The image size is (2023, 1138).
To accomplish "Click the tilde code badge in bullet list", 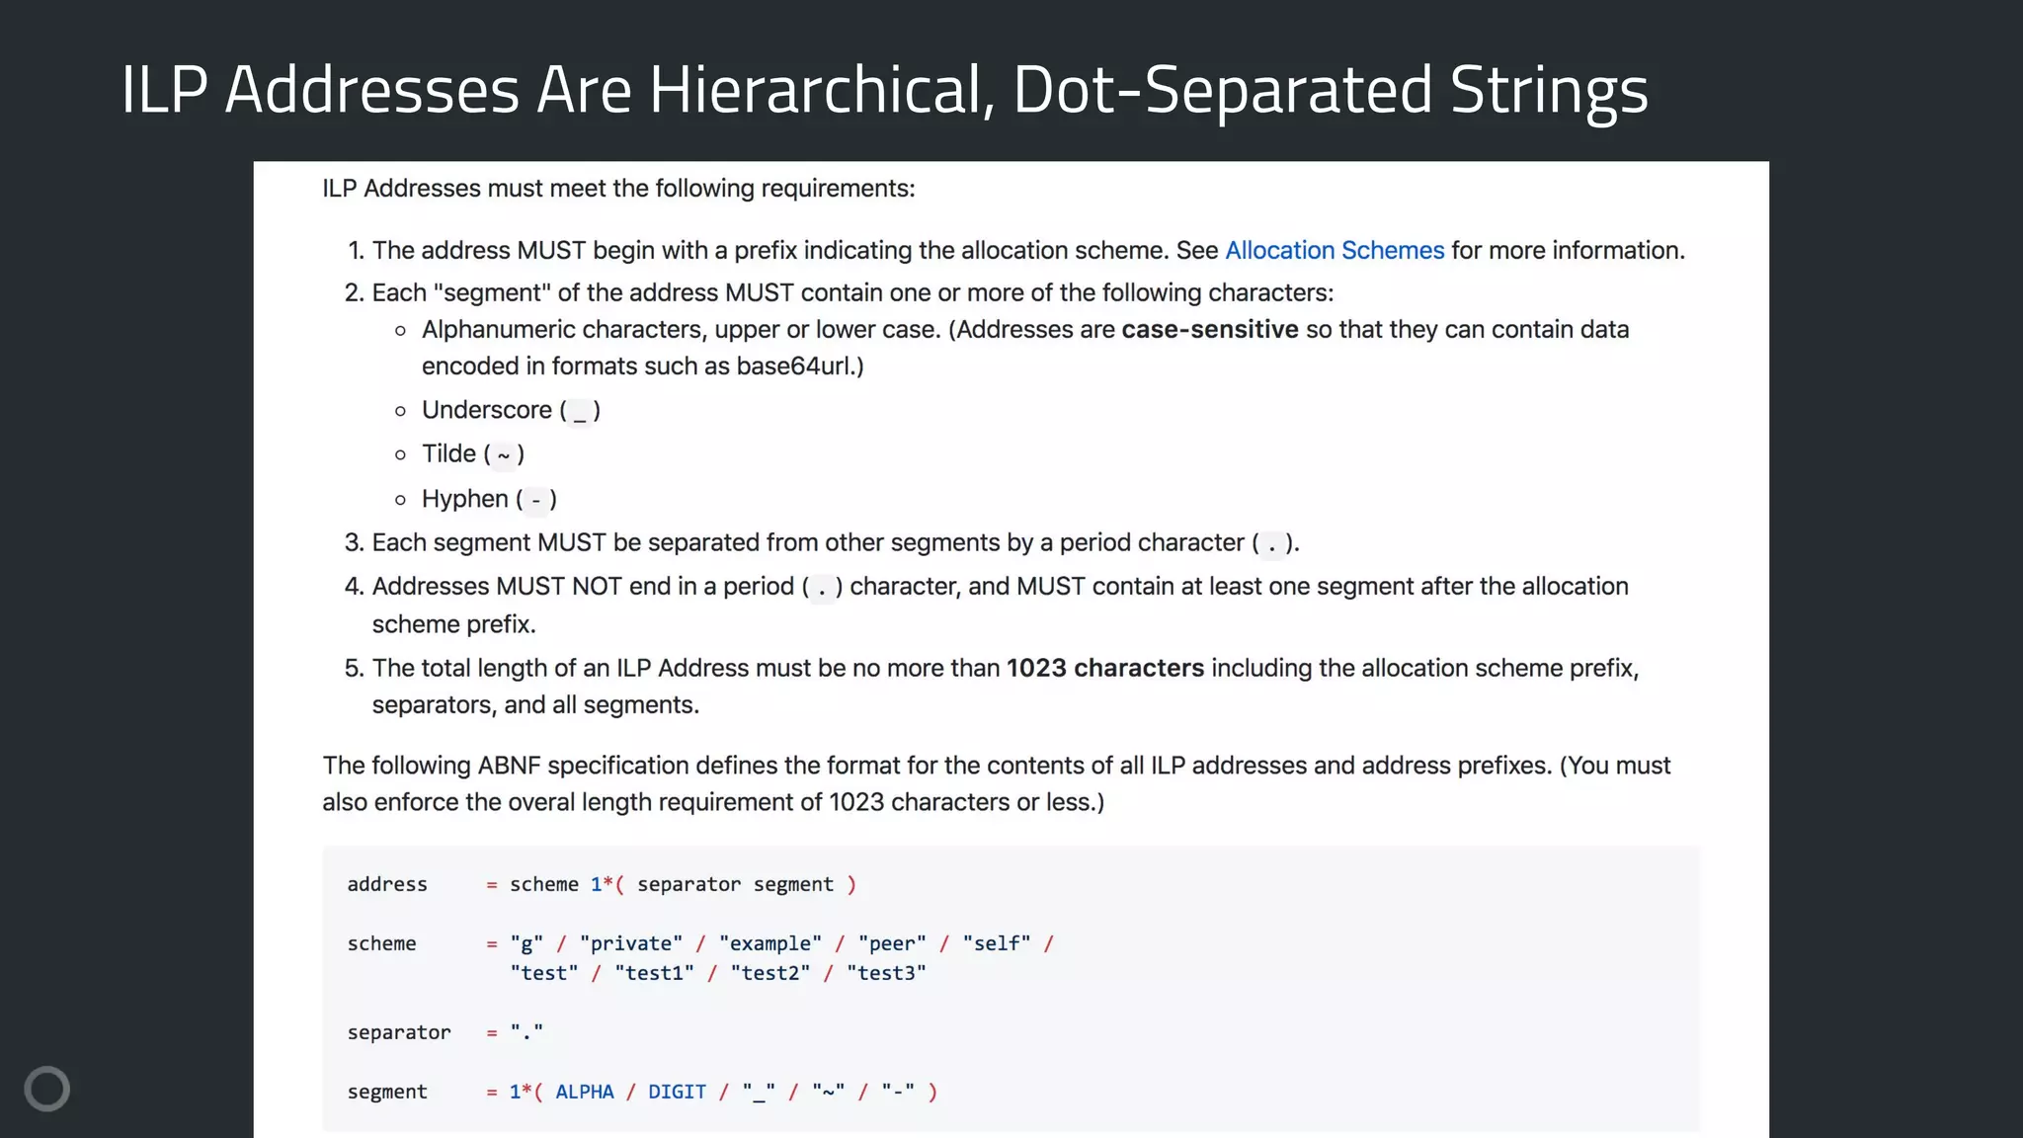I will pyautogui.click(x=504, y=455).
